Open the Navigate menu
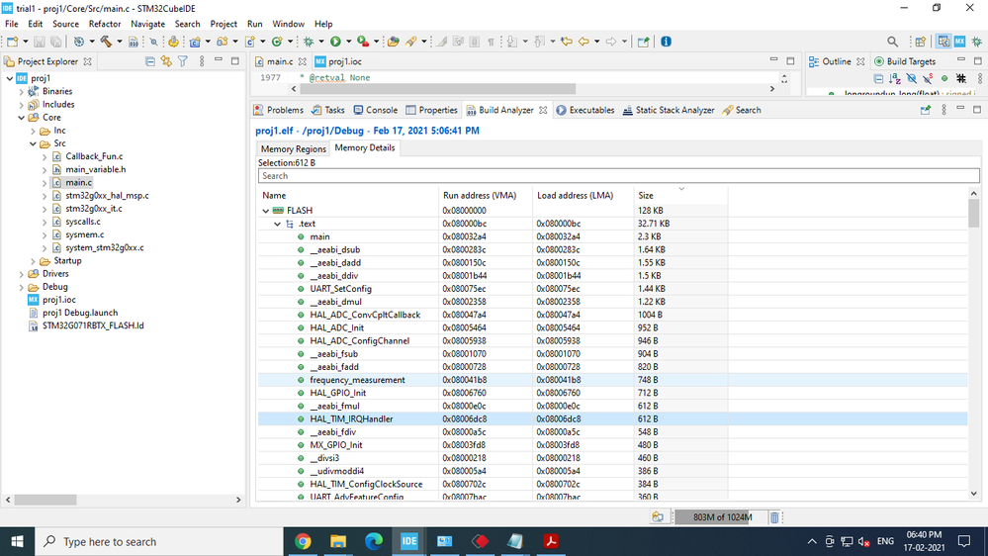The image size is (988, 556). [147, 24]
